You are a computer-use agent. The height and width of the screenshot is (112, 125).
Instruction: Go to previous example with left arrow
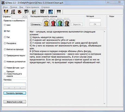click(9, 88)
